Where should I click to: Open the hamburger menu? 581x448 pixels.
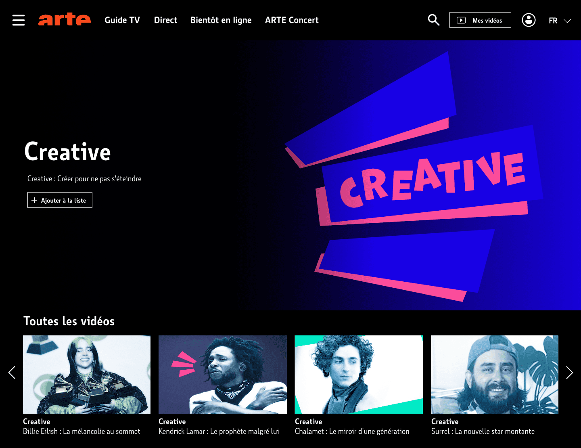pos(19,20)
